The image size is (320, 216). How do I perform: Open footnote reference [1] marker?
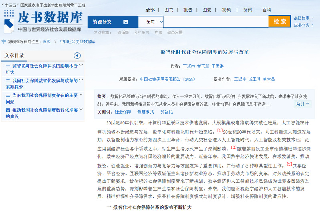pos(220,131)
